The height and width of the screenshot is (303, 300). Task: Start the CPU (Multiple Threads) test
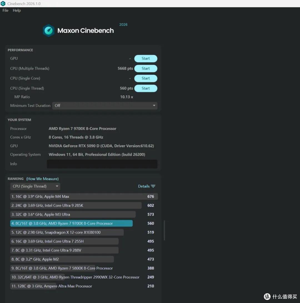click(x=146, y=69)
